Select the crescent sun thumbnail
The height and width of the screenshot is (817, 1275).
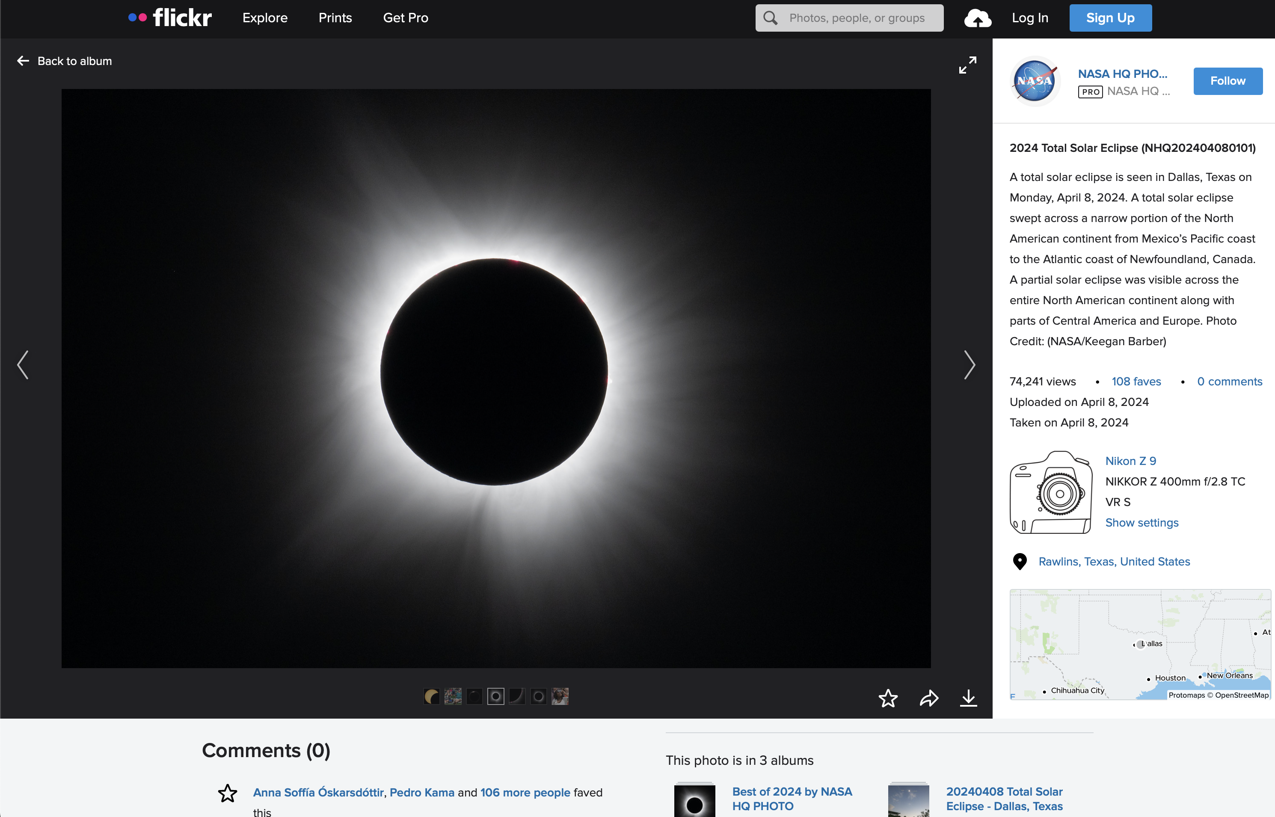(x=431, y=696)
